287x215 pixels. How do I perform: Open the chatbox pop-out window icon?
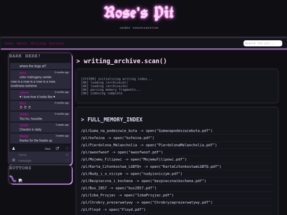pos(57,148)
